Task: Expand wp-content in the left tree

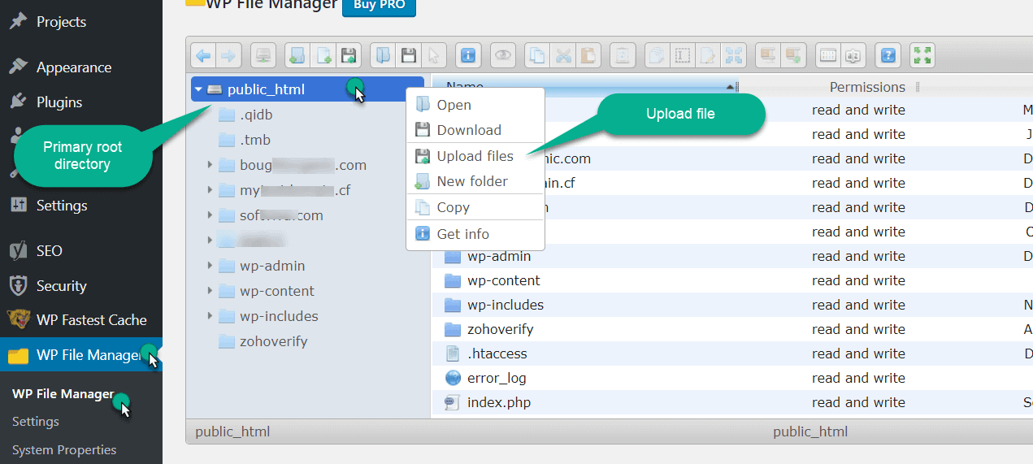Action: pos(210,291)
